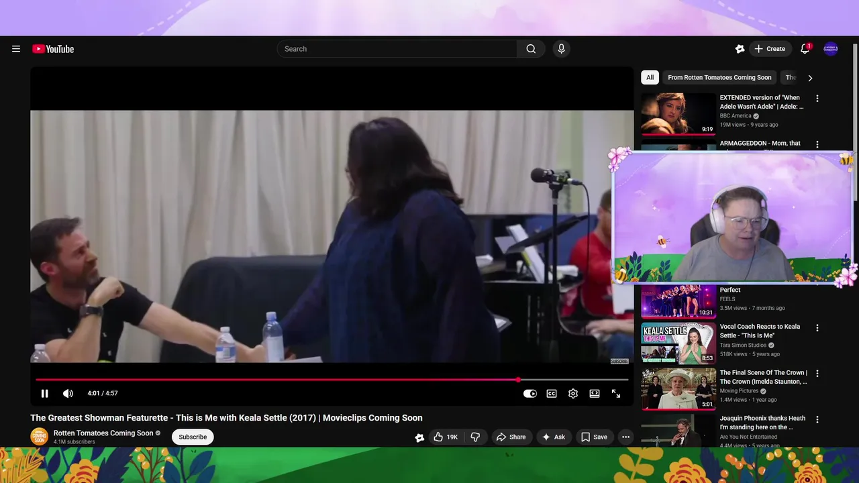Click the SUBSCRIBE watermark in video
The height and width of the screenshot is (483, 859).
pos(619,361)
